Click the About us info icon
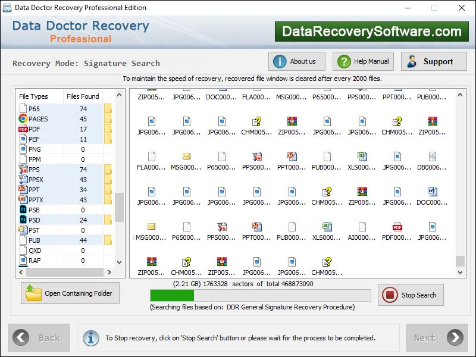The height and width of the screenshot is (357, 476). (x=280, y=62)
